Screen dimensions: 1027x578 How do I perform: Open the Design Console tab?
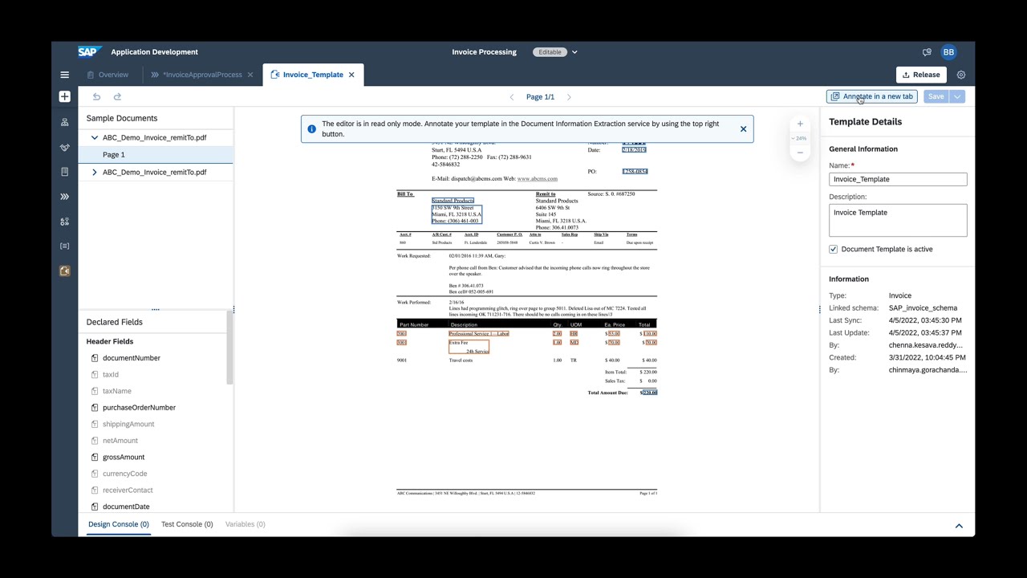point(119,524)
